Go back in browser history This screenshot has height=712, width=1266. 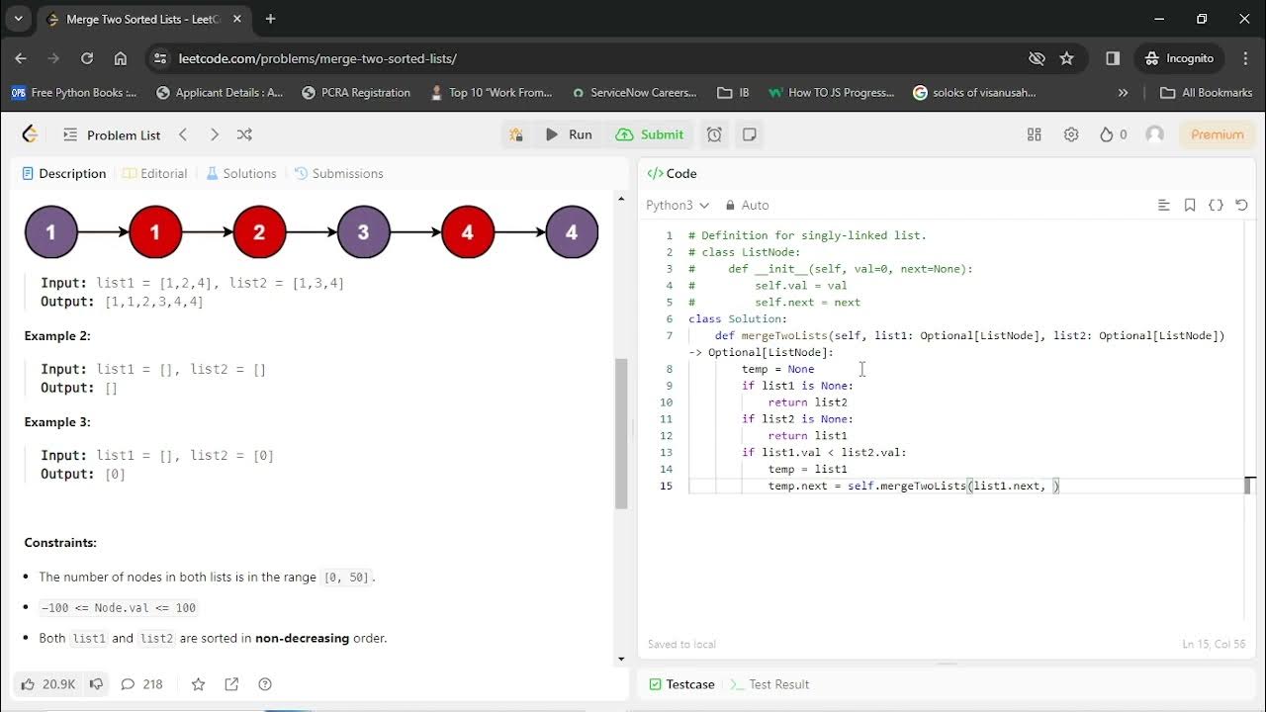(21, 58)
